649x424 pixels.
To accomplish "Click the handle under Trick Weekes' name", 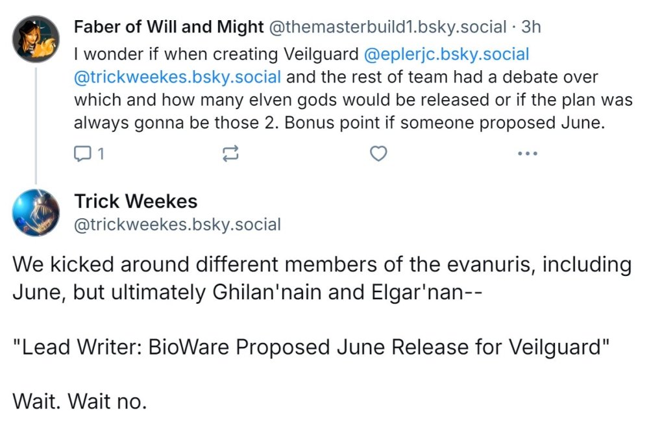I will (x=178, y=225).
